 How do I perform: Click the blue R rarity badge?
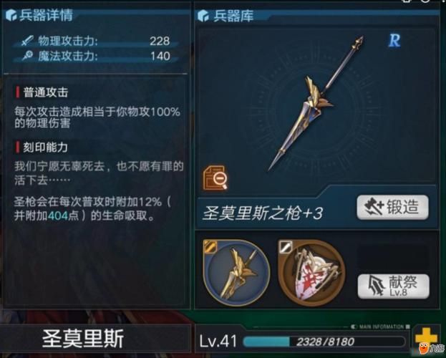[x=394, y=41]
